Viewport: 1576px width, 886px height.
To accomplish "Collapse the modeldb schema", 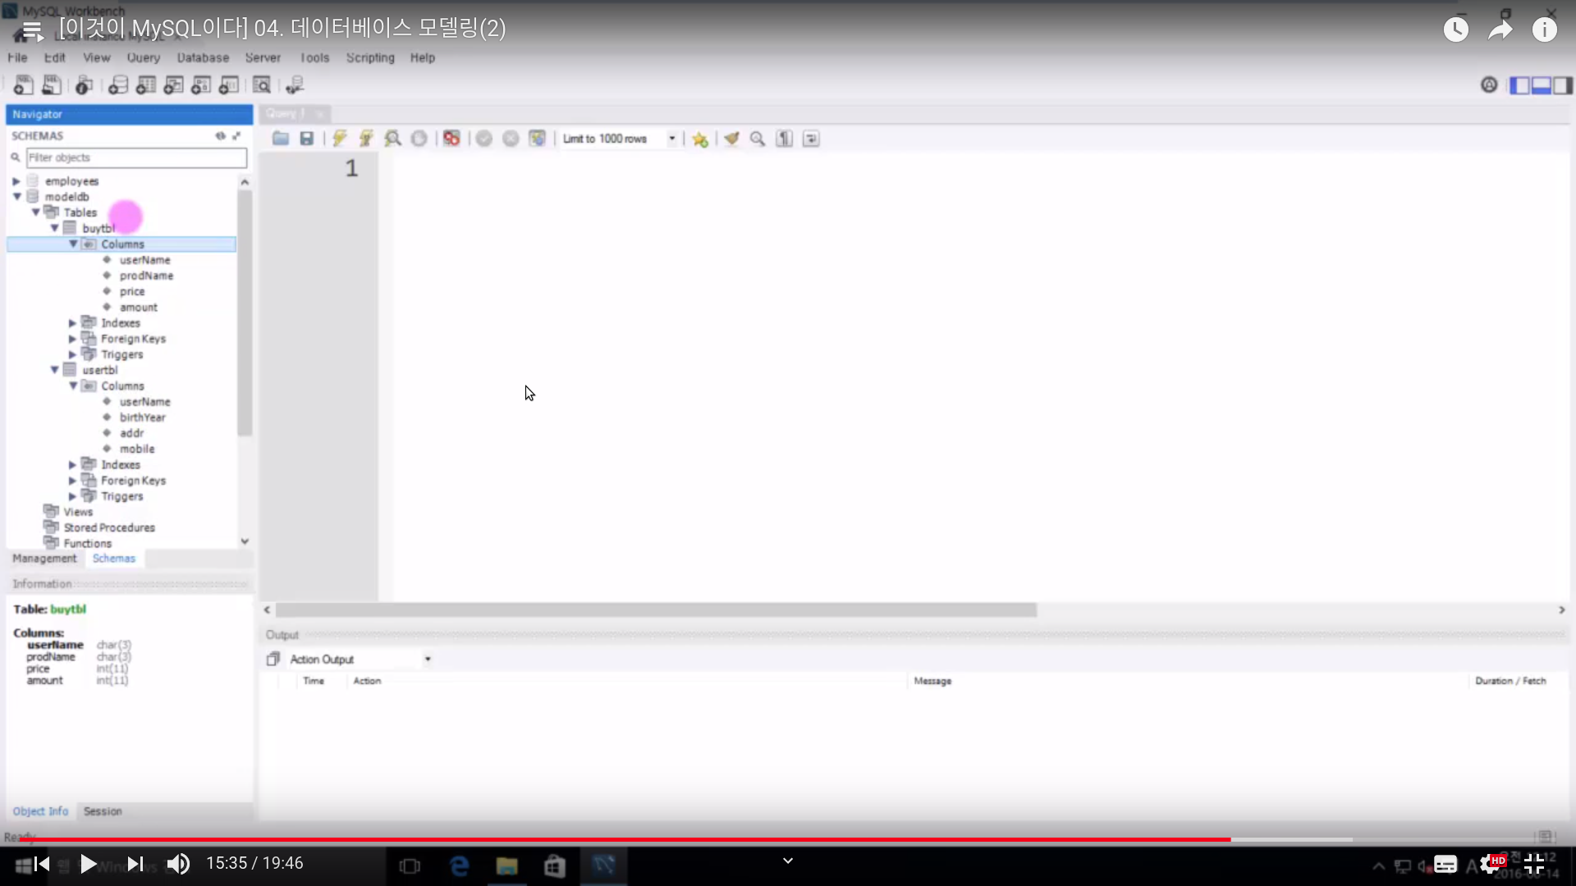I will [16, 197].
